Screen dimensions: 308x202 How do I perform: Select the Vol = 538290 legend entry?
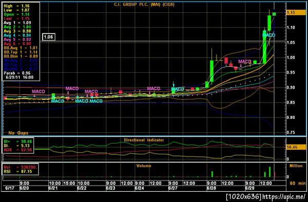(x=20, y=167)
